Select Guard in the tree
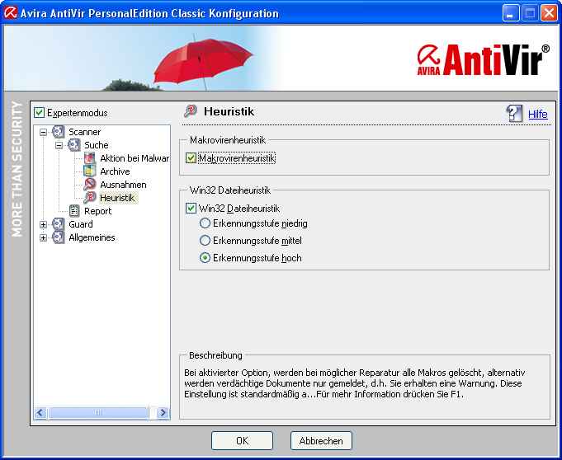This screenshot has height=460, width=562. 81,224
